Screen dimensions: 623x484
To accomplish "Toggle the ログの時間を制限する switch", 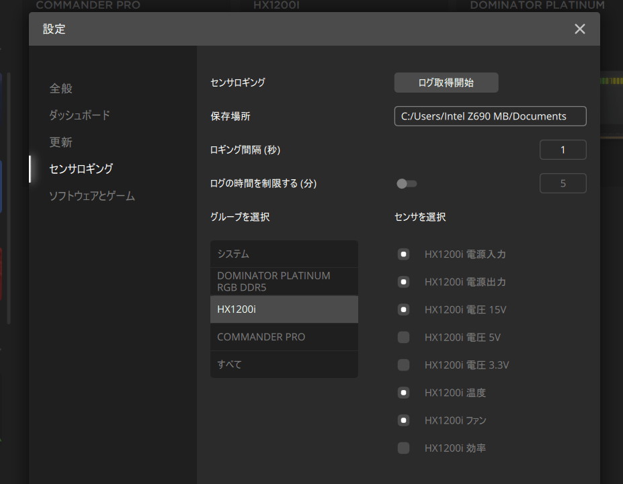I will [406, 183].
